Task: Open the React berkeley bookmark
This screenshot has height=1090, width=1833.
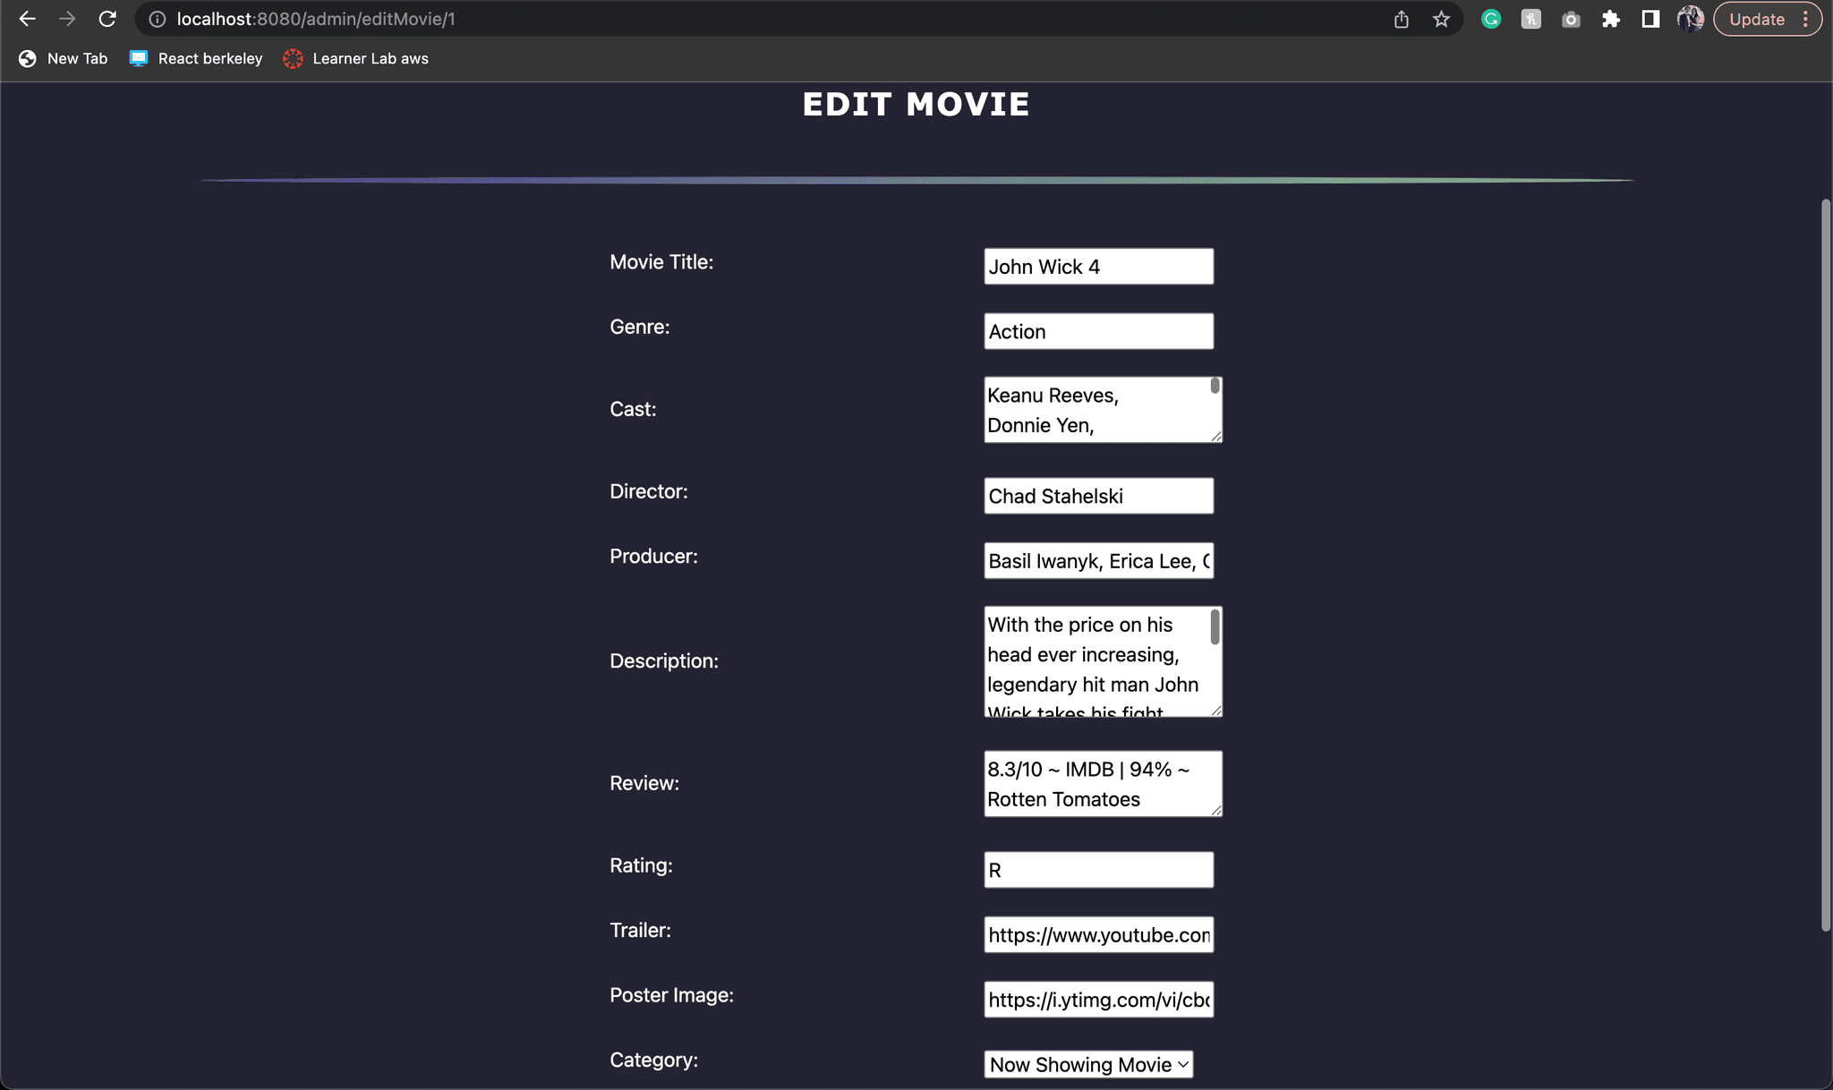Action: pos(197,58)
